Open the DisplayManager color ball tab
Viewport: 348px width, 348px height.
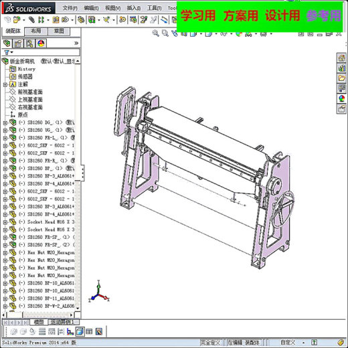(x=41, y=43)
